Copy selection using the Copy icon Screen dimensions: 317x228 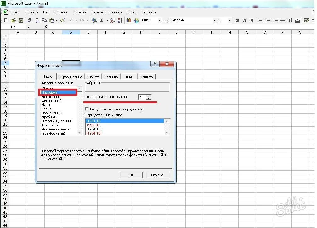44,20
